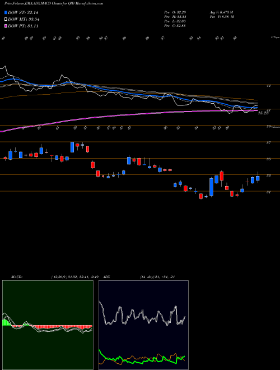Open the green MACD histogram chart panel
This screenshot has width=280, height=370.
pos(48,325)
